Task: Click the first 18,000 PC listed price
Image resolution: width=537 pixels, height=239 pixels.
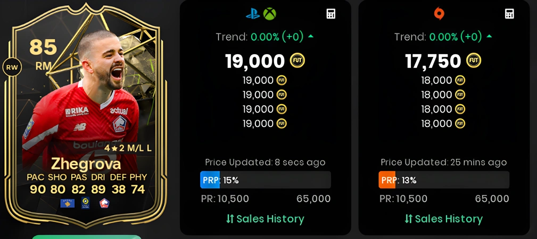Action: [x=436, y=80]
